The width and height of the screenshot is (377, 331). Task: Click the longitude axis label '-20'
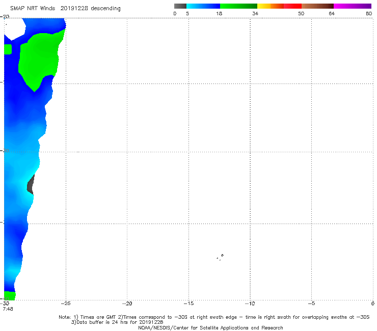[x=127, y=304]
